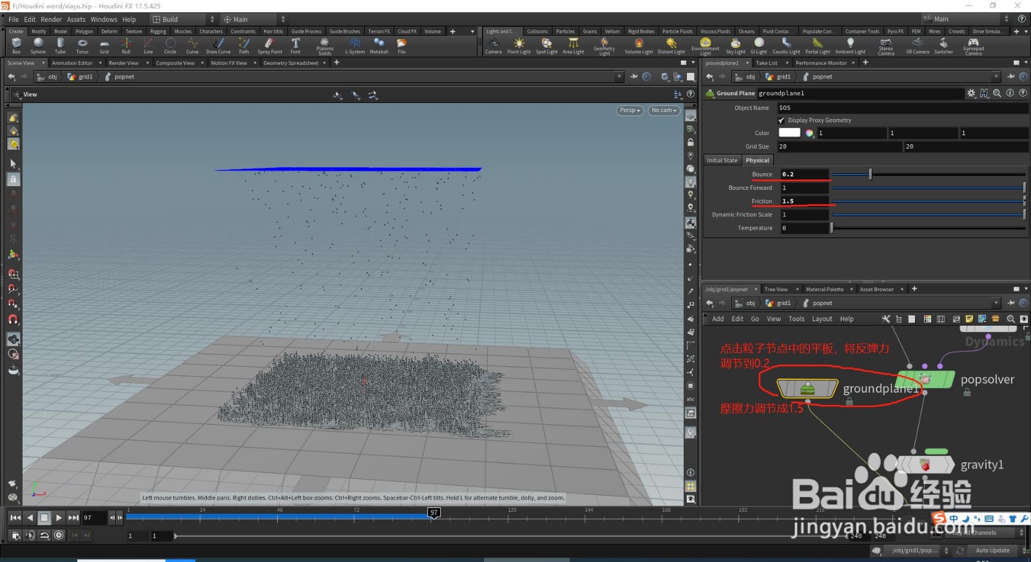The height and width of the screenshot is (562, 1031).
Task: Select the Tube shelf tool
Action: point(60,46)
